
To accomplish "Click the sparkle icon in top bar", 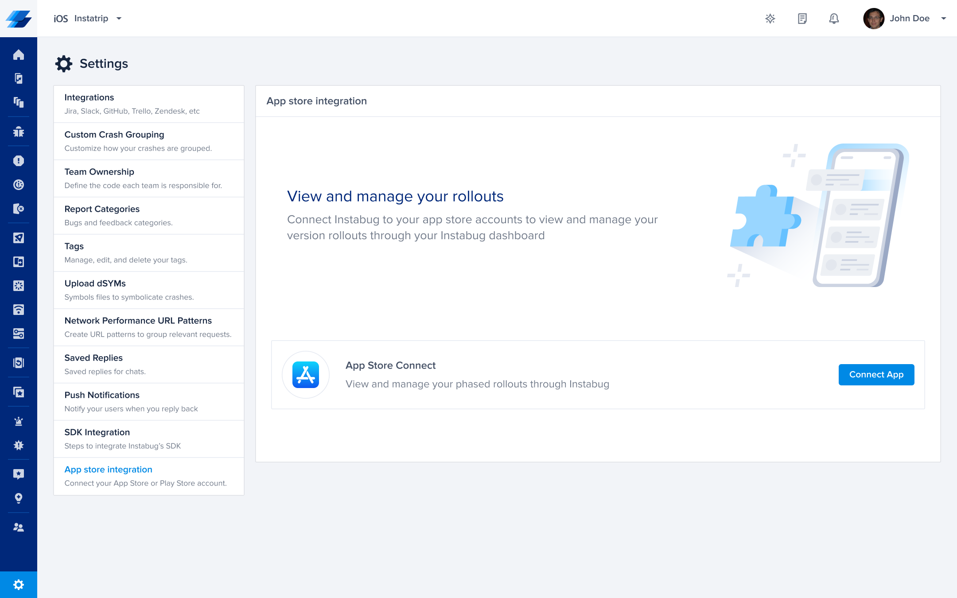I will click(x=770, y=18).
